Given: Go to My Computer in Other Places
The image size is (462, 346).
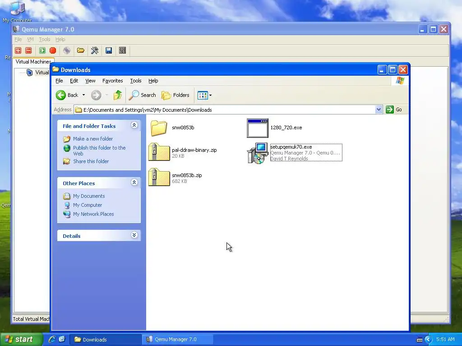Looking at the screenshot, I should coord(88,205).
